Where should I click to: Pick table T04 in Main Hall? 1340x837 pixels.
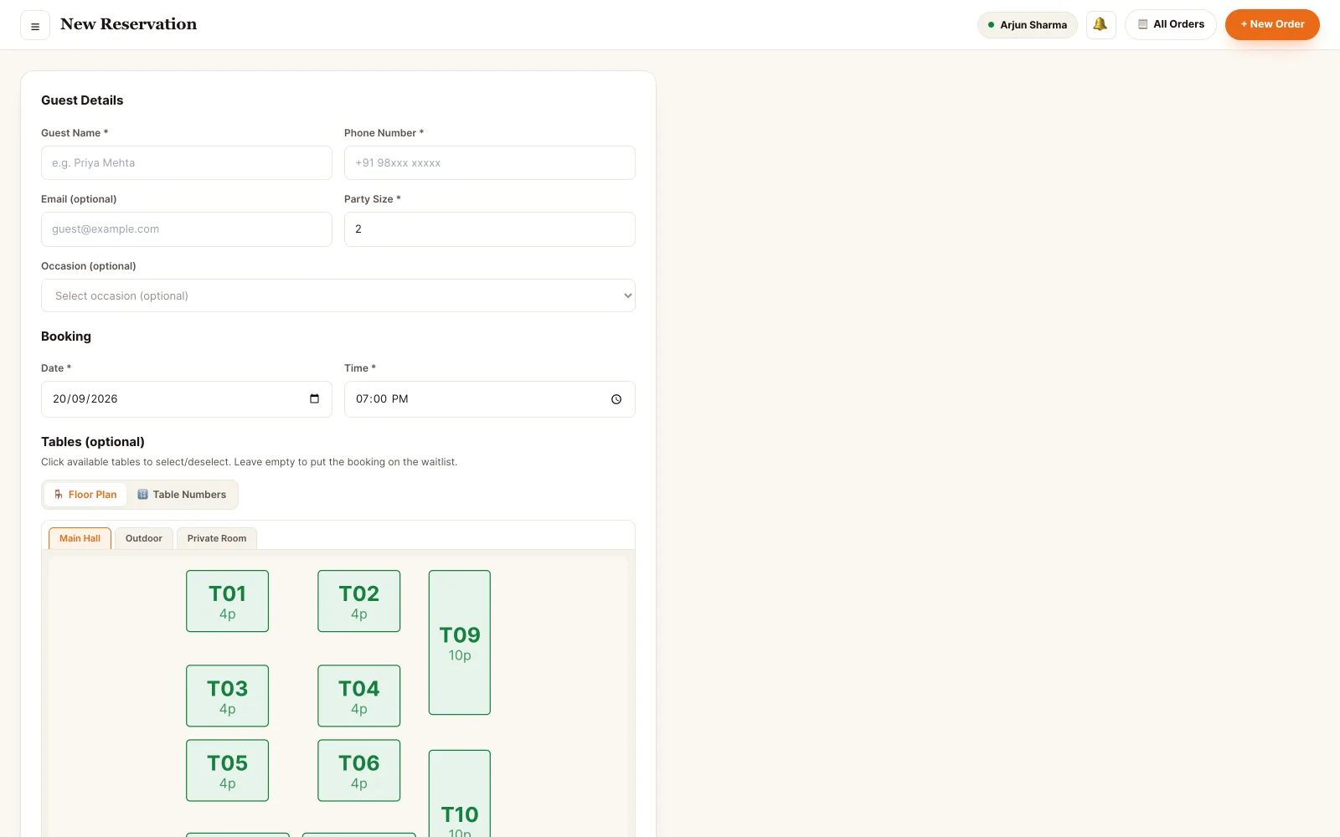coord(358,696)
